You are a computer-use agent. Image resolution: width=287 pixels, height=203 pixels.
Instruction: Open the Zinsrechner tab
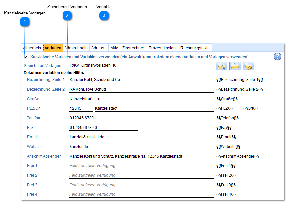[x=133, y=48]
